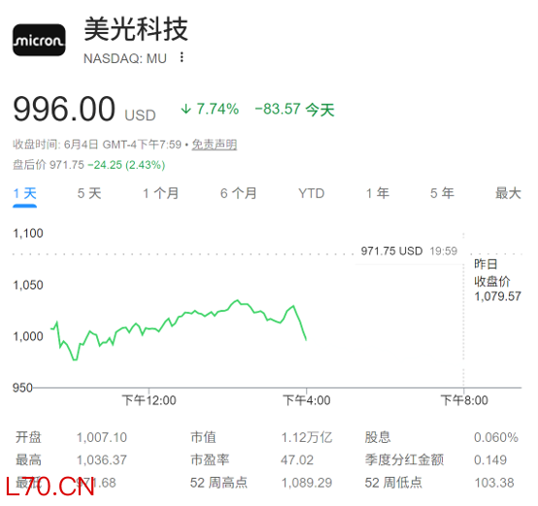Image resolution: width=538 pixels, height=506 pixels.
Task: Show the 1 年 chart view
Action: click(378, 193)
